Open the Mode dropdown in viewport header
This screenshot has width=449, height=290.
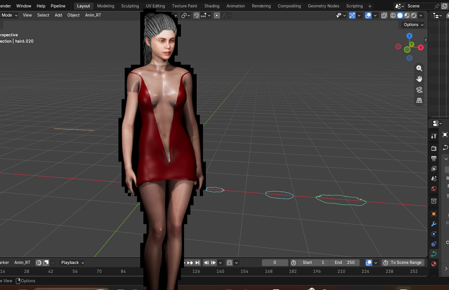pos(9,15)
